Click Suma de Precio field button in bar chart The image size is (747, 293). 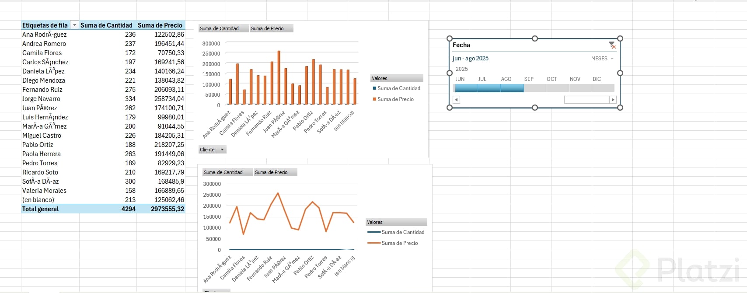click(x=272, y=28)
